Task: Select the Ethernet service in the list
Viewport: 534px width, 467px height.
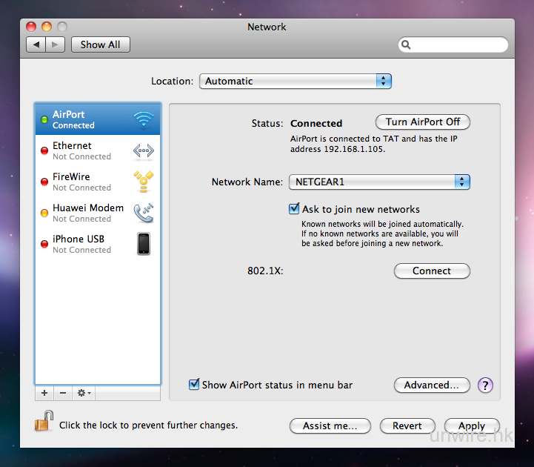Action: pos(81,150)
